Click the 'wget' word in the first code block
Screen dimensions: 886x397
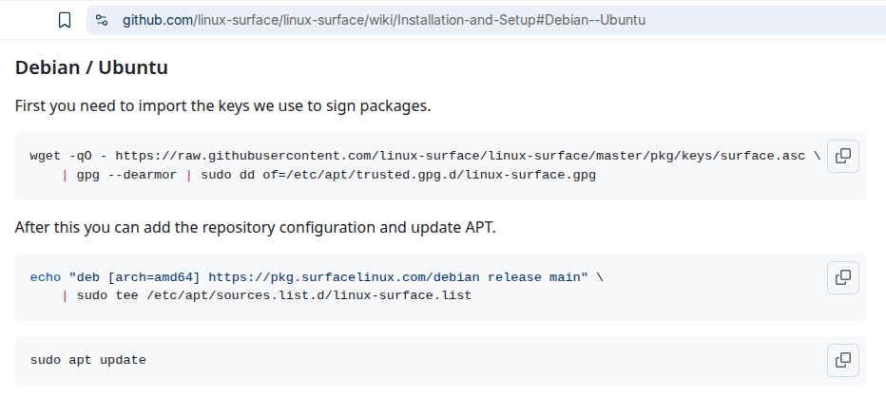pyautogui.click(x=46, y=156)
